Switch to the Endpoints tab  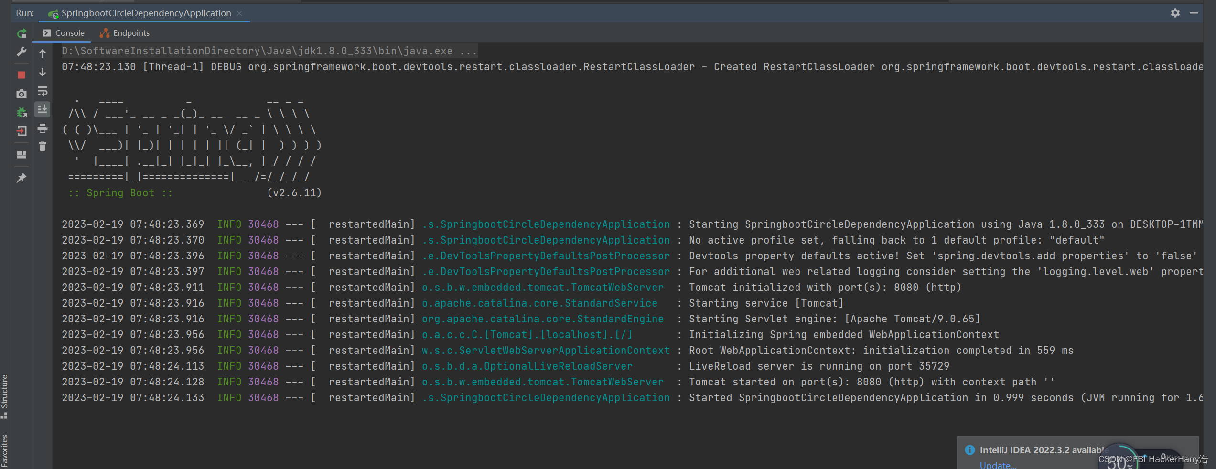tap(125, 33)
